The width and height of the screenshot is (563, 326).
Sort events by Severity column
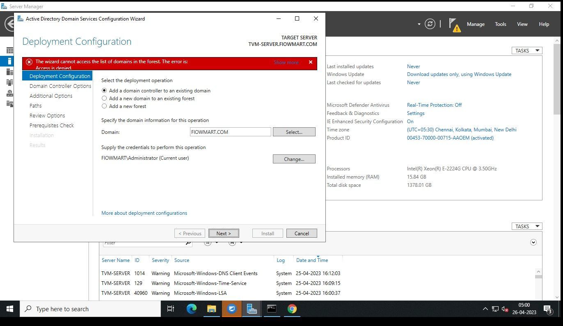pos(160,260)
